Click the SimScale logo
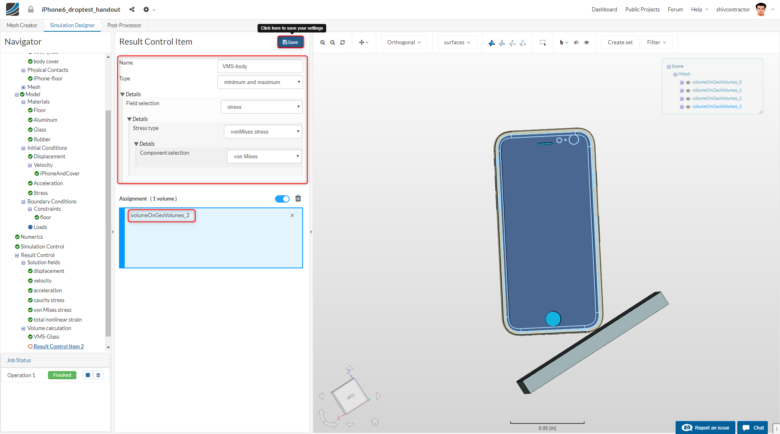The height and width of the screenshot is (434, 780). pyautogui.click(x=13, y=9)
